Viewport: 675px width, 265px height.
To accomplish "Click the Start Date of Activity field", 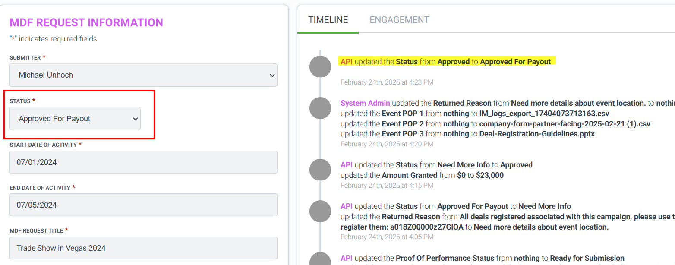I will click(143, 162).
